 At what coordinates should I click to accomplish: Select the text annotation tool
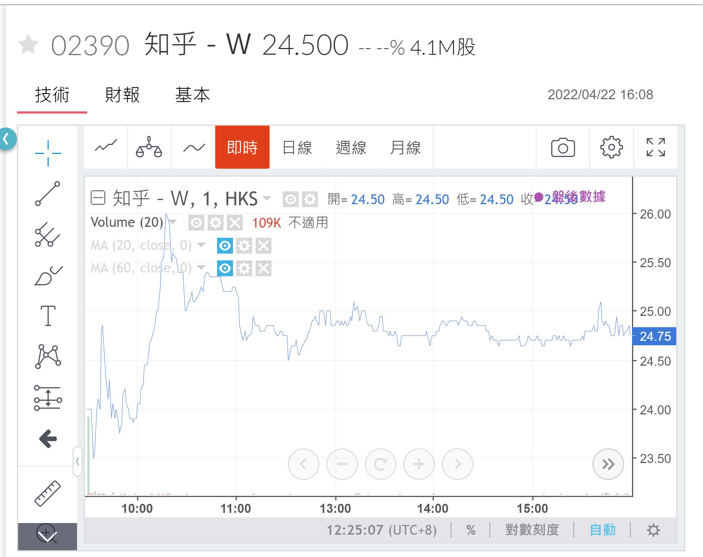48,316
